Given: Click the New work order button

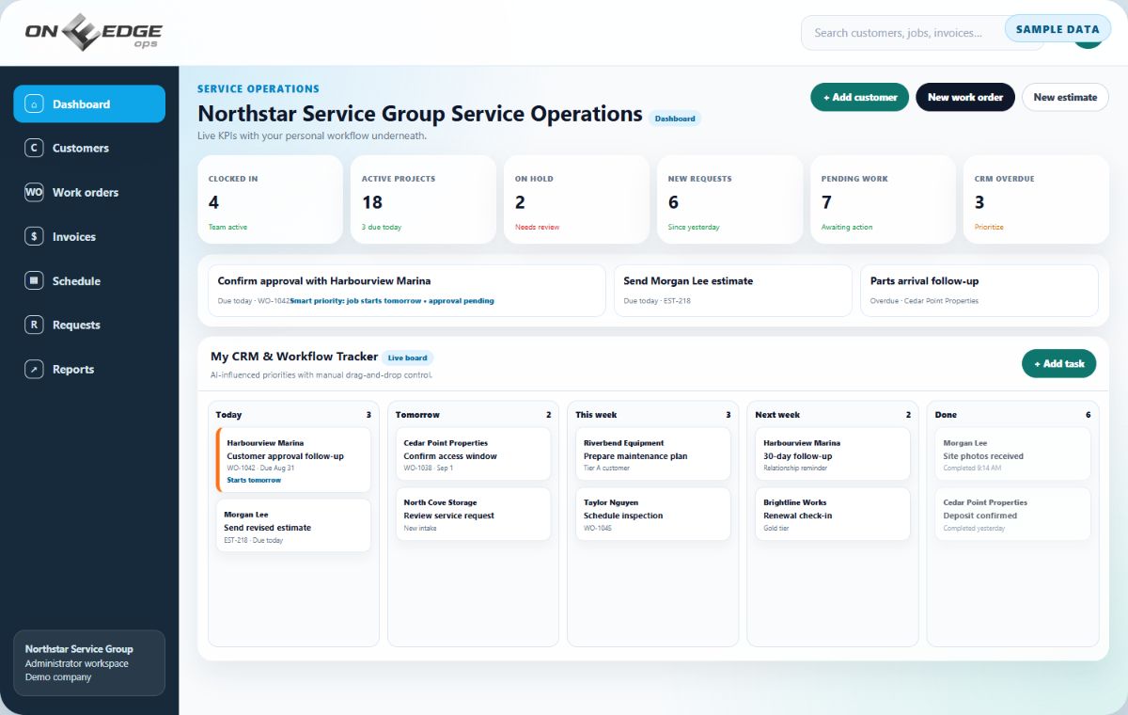Looking at the screenshot, I should [x=965, y=97].
